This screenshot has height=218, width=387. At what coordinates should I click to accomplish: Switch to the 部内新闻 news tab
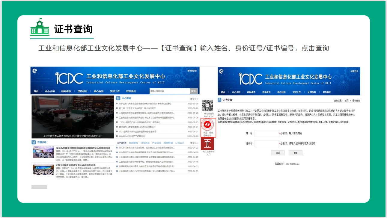click(122, 143)
